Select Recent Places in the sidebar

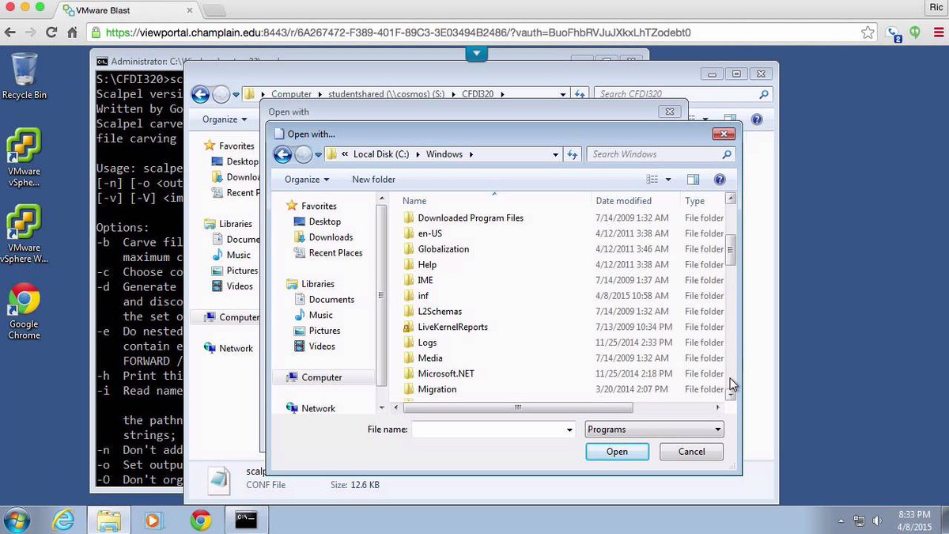(x=335, y=253)
